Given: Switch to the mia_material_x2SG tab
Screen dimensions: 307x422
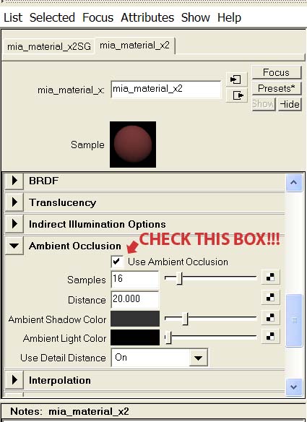Looking at the screenshot, I should pyautogui.click(x=49, y=46).
